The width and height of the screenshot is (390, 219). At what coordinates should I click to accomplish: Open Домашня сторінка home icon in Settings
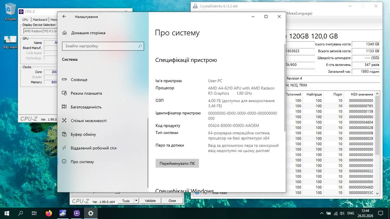coord(64,33)
